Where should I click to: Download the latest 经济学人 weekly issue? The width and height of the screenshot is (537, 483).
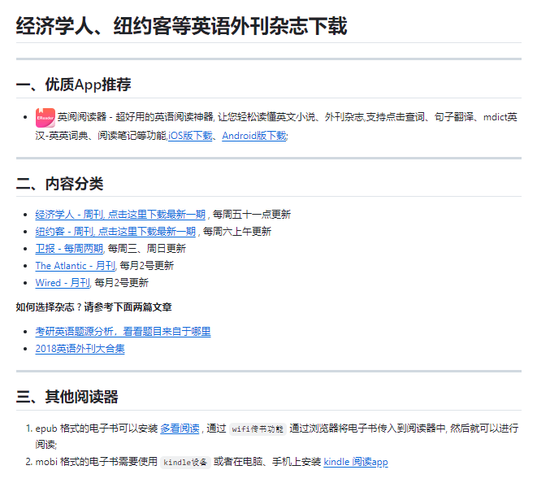pyautogui.click(x=120, y=215)
